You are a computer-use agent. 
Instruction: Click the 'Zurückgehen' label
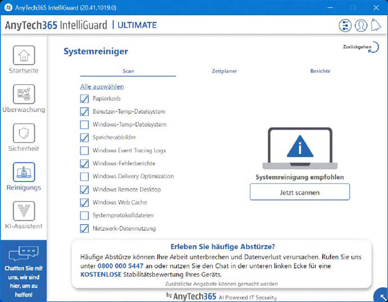357,47
